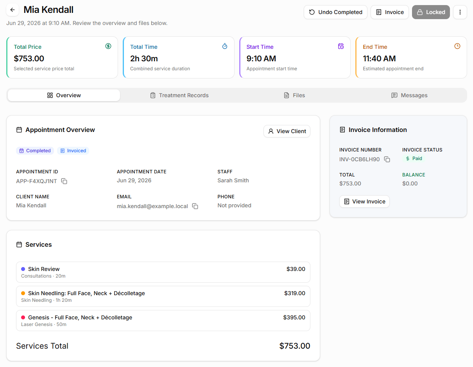Click appointment date Jun 29, 2026 field value
The height and width of the screenshot is (367, 473).
(x=134, y=180)
